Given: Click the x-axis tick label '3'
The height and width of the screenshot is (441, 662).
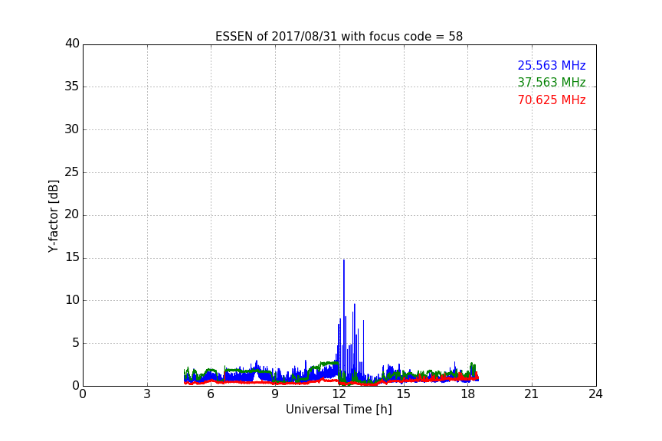Looking at the screenshot, I should click(147, 394).
